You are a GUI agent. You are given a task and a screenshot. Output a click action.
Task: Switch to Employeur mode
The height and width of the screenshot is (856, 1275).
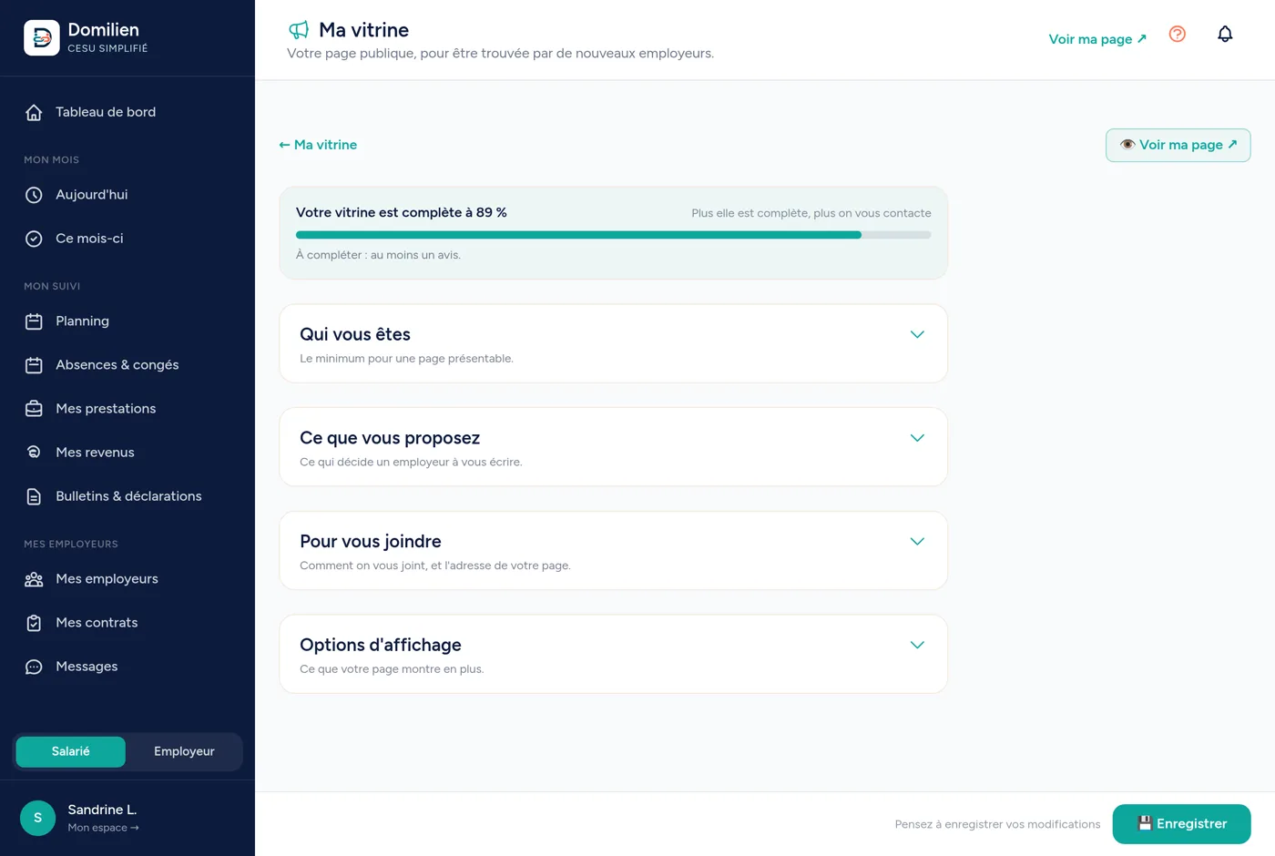click(x=184, y=751)
